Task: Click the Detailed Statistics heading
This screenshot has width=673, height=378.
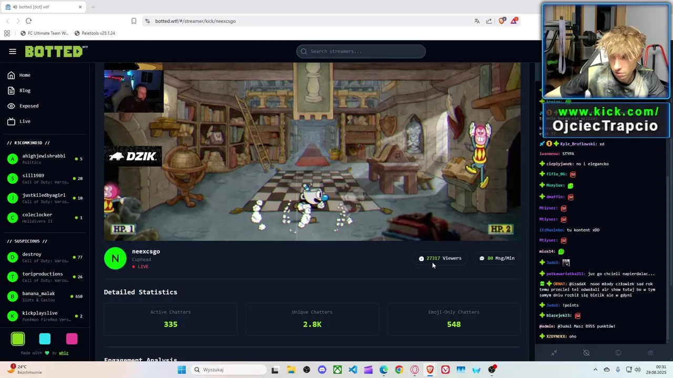Action: [140, 292]
